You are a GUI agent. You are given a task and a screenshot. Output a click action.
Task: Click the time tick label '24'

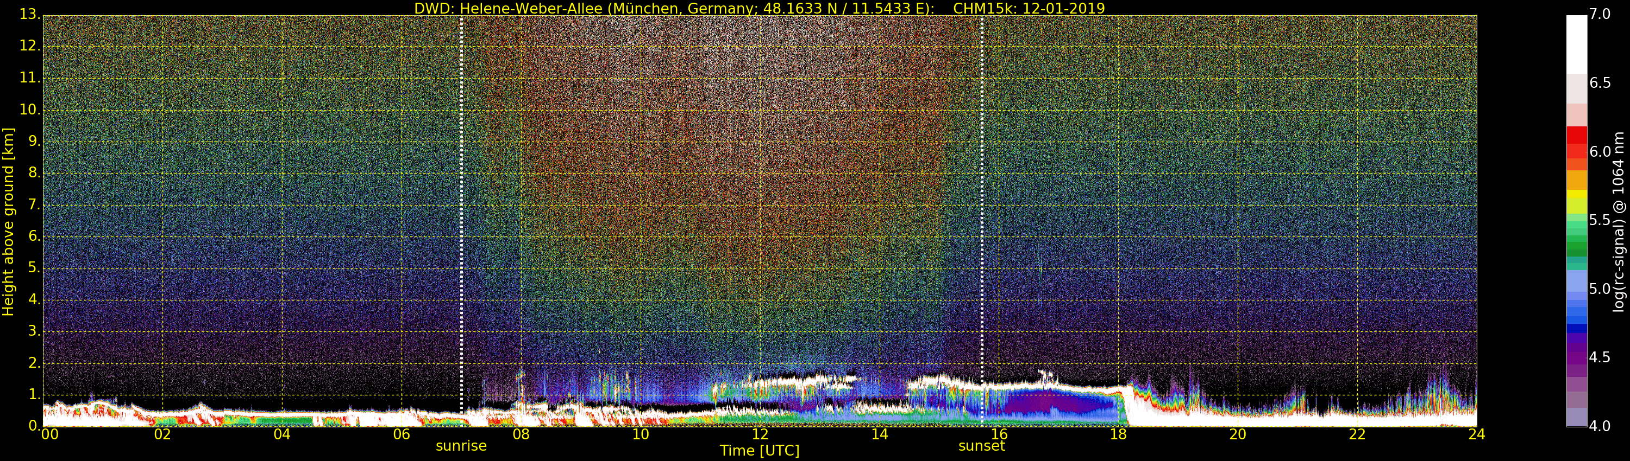(x=1476, y=434)
